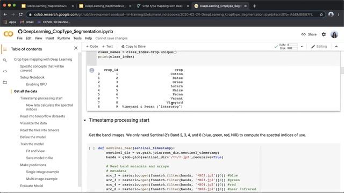Viewport: 344px width, 193px height.
Task: Go to Make predictions section
Action: click(x=33, y=165)
